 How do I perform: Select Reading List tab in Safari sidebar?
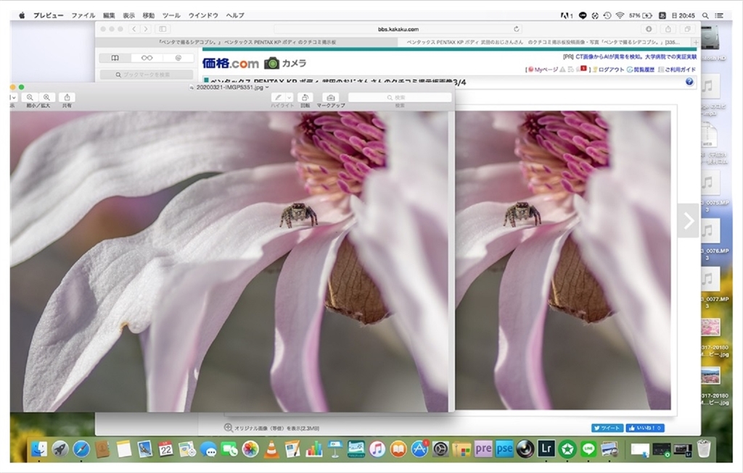click(x=147, y=58)
